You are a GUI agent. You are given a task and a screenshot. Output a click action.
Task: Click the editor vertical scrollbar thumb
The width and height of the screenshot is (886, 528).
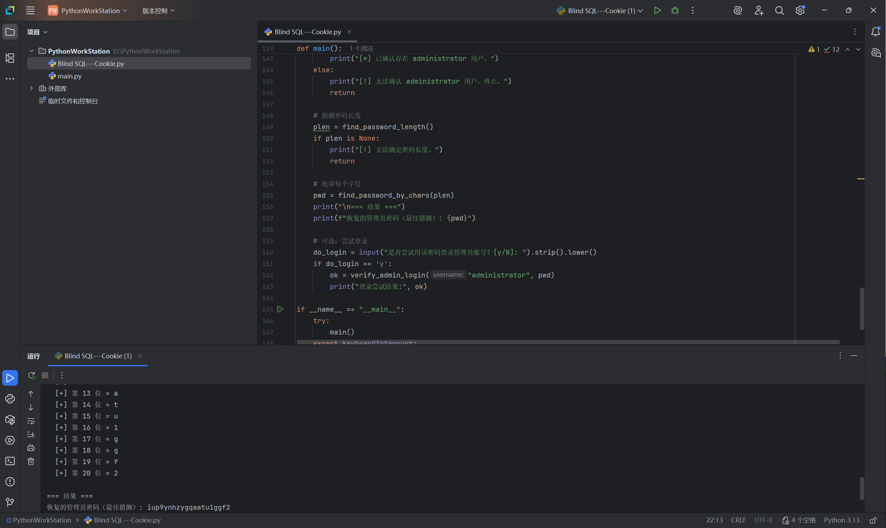click(x=861, y=308)
